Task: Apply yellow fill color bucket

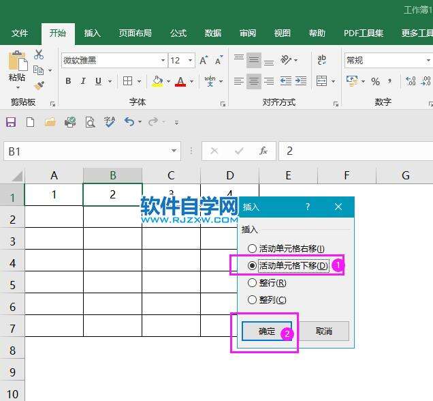Action: 158,81
